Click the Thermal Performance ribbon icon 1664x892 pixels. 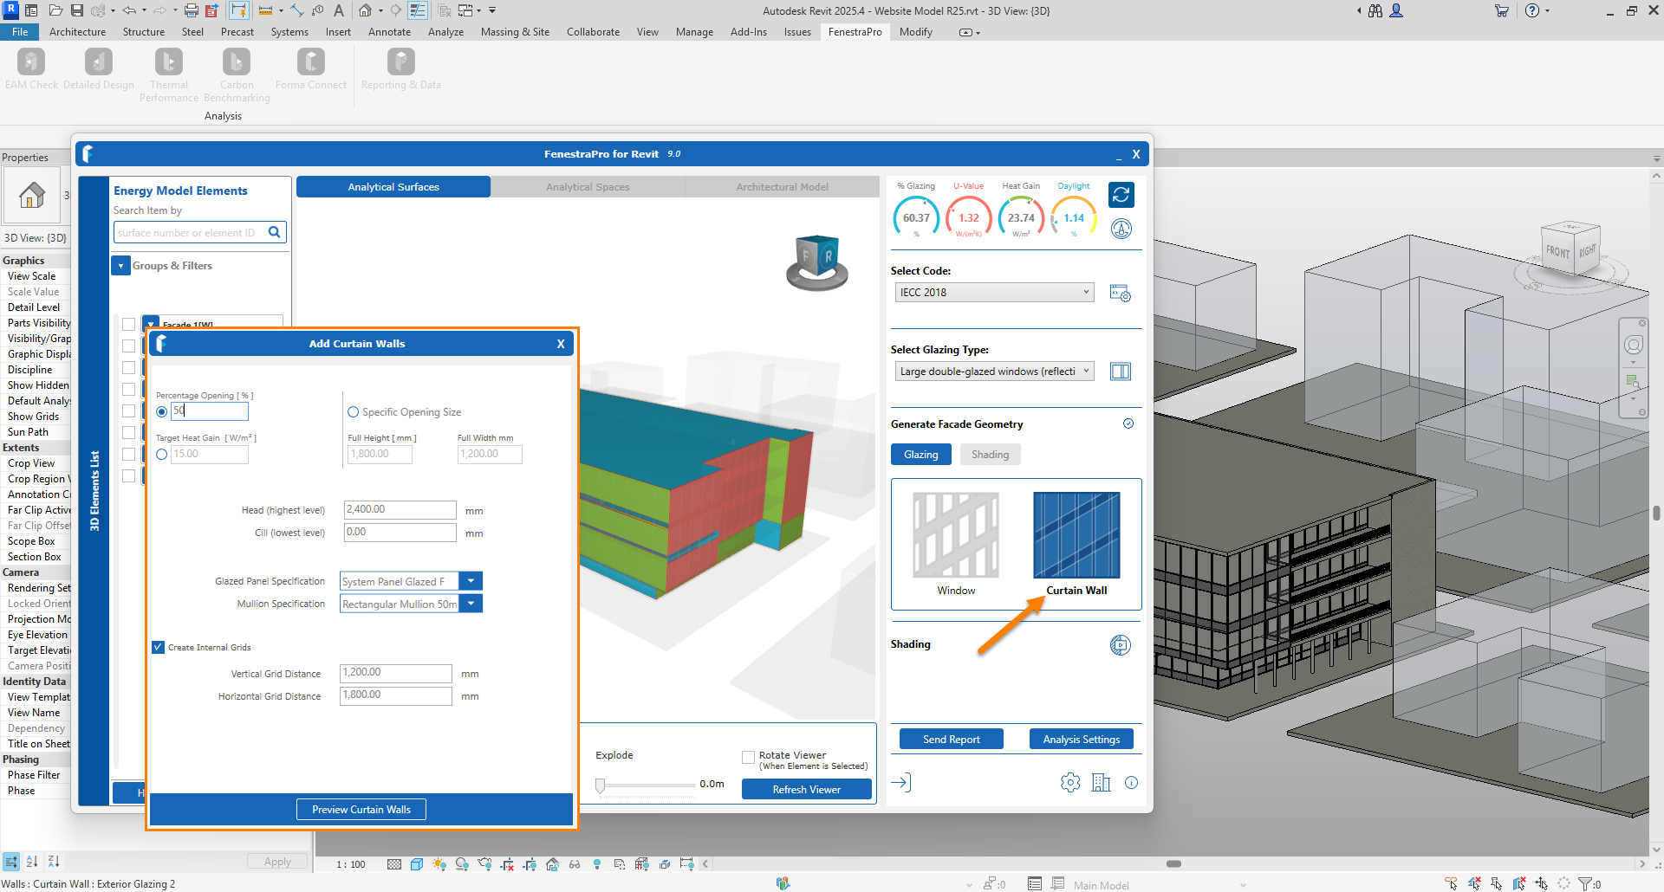tap(168, 63)
